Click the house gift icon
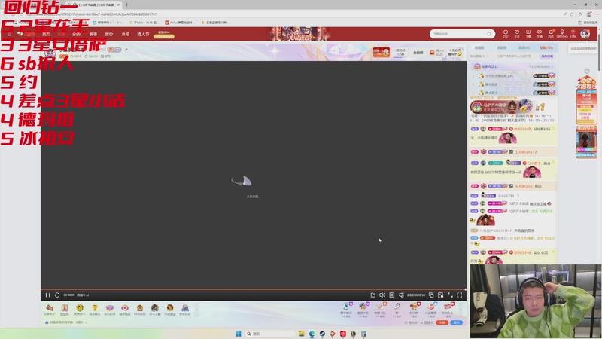Viewport: 602px width, 339px height. (x=140, y=310)
